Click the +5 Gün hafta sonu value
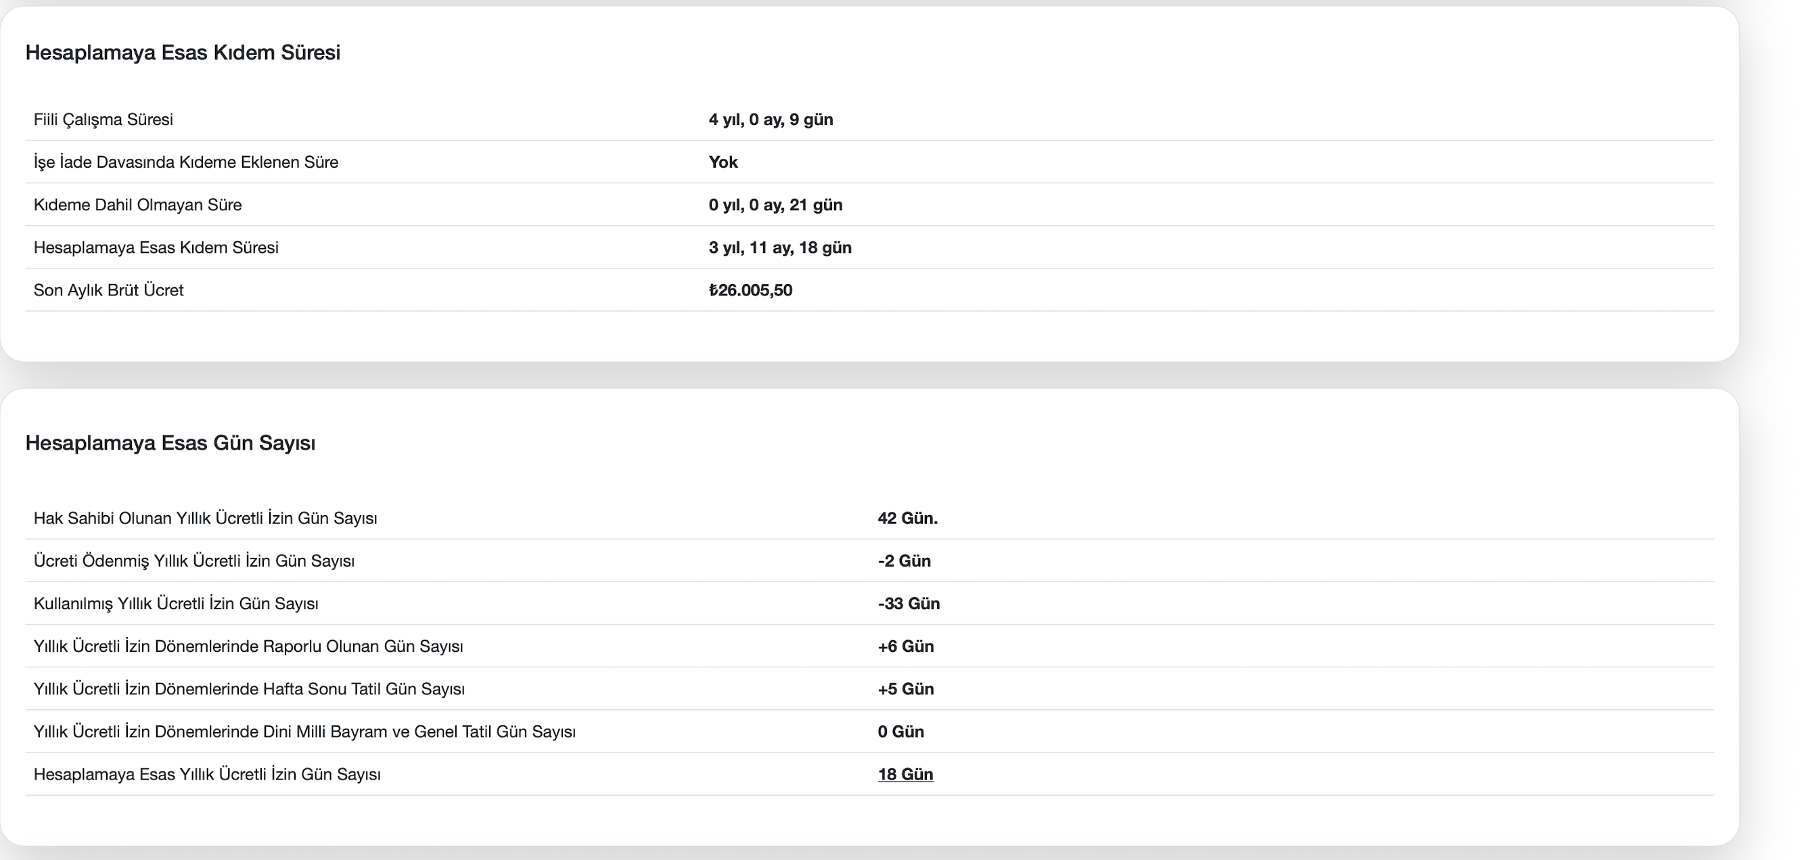The height and width of the screenshot is (860, 1805). pos(905,689)
